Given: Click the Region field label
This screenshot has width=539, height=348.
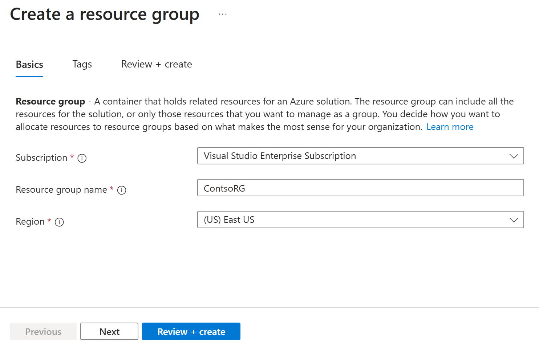Looking at the screenshot, I should 30,222.
